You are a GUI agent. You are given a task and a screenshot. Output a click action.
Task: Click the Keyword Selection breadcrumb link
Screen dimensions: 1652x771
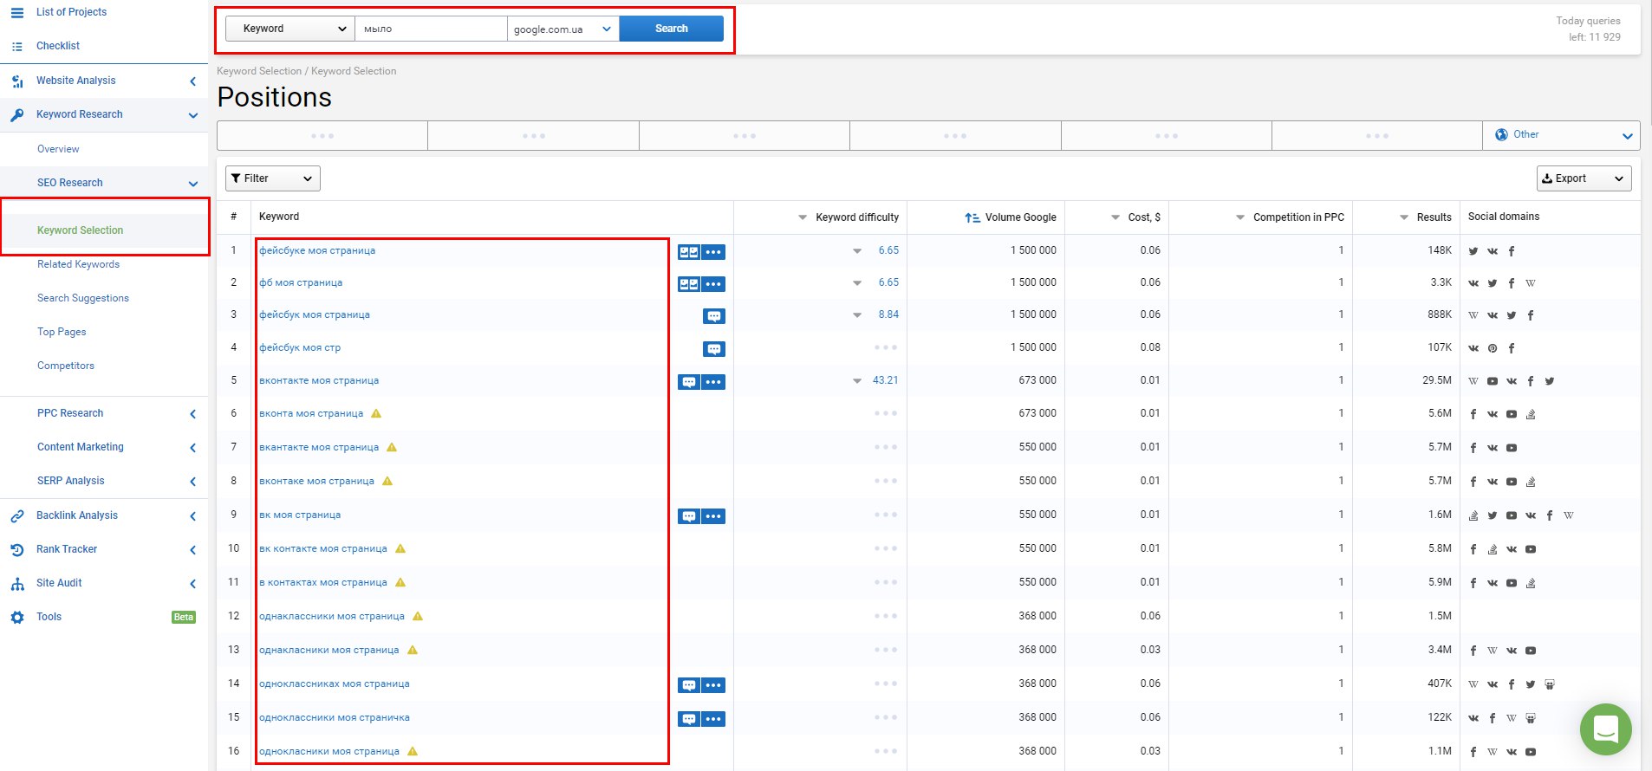259,71
